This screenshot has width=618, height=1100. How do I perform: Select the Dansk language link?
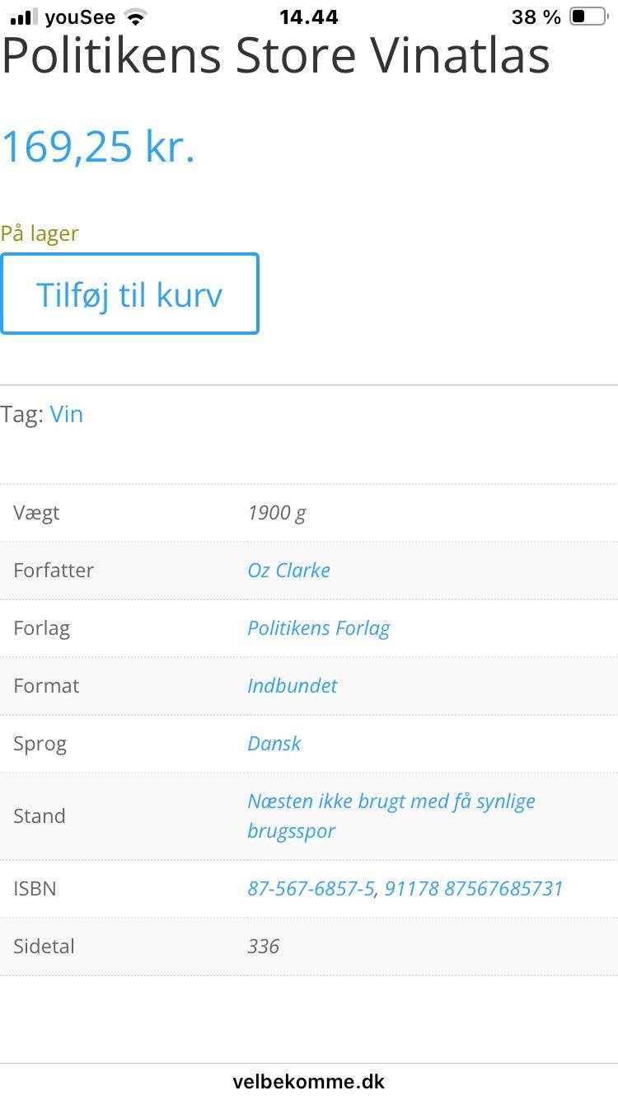tap(274, 744)
